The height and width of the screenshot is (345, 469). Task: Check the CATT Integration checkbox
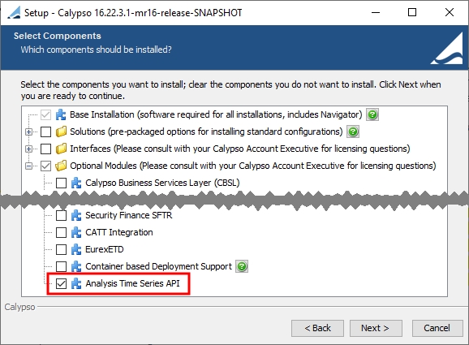coord(61,232)
